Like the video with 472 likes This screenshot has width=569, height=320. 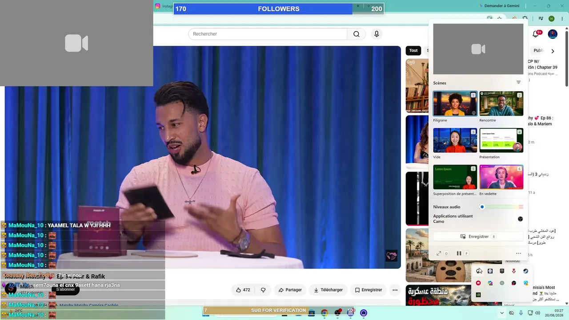243,290
